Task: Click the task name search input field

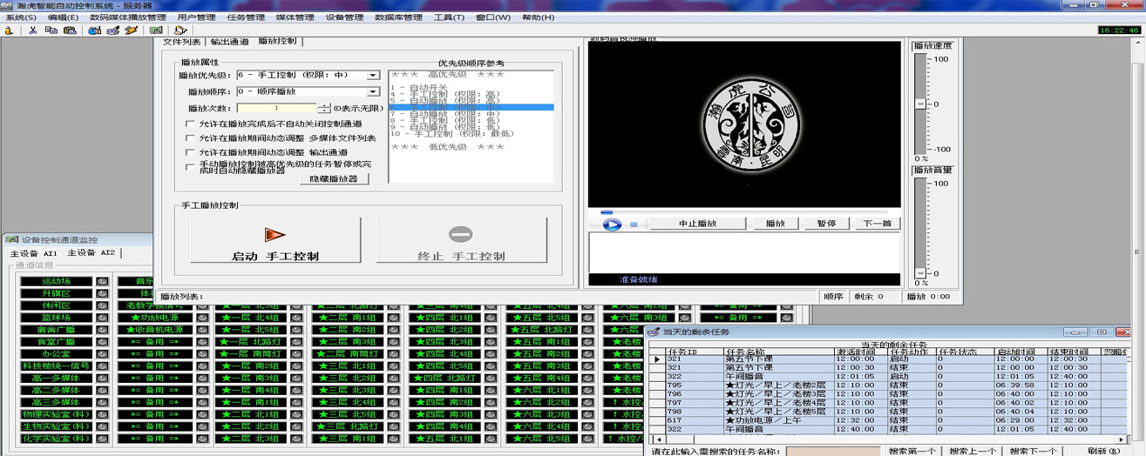Action: 832,451
